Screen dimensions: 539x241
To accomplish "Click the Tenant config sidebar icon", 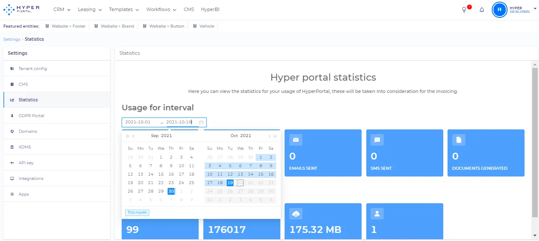I will click(x=12, y=69).
